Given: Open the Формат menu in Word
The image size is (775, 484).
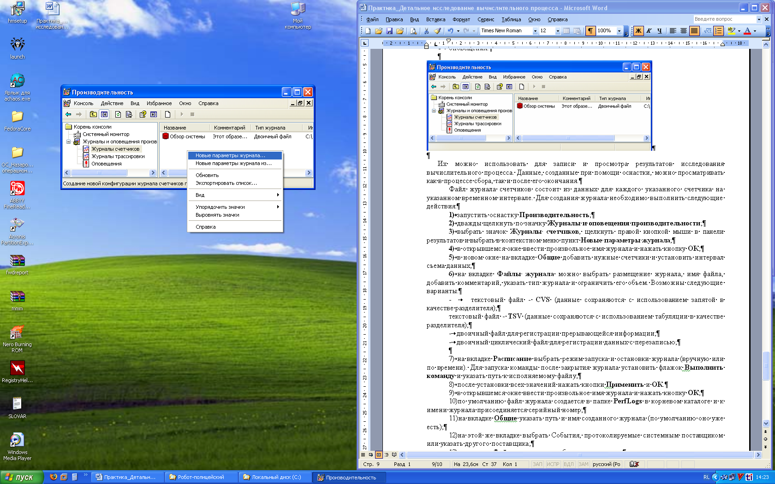Looking at the screenshot, I should click(x=461, y=19).
